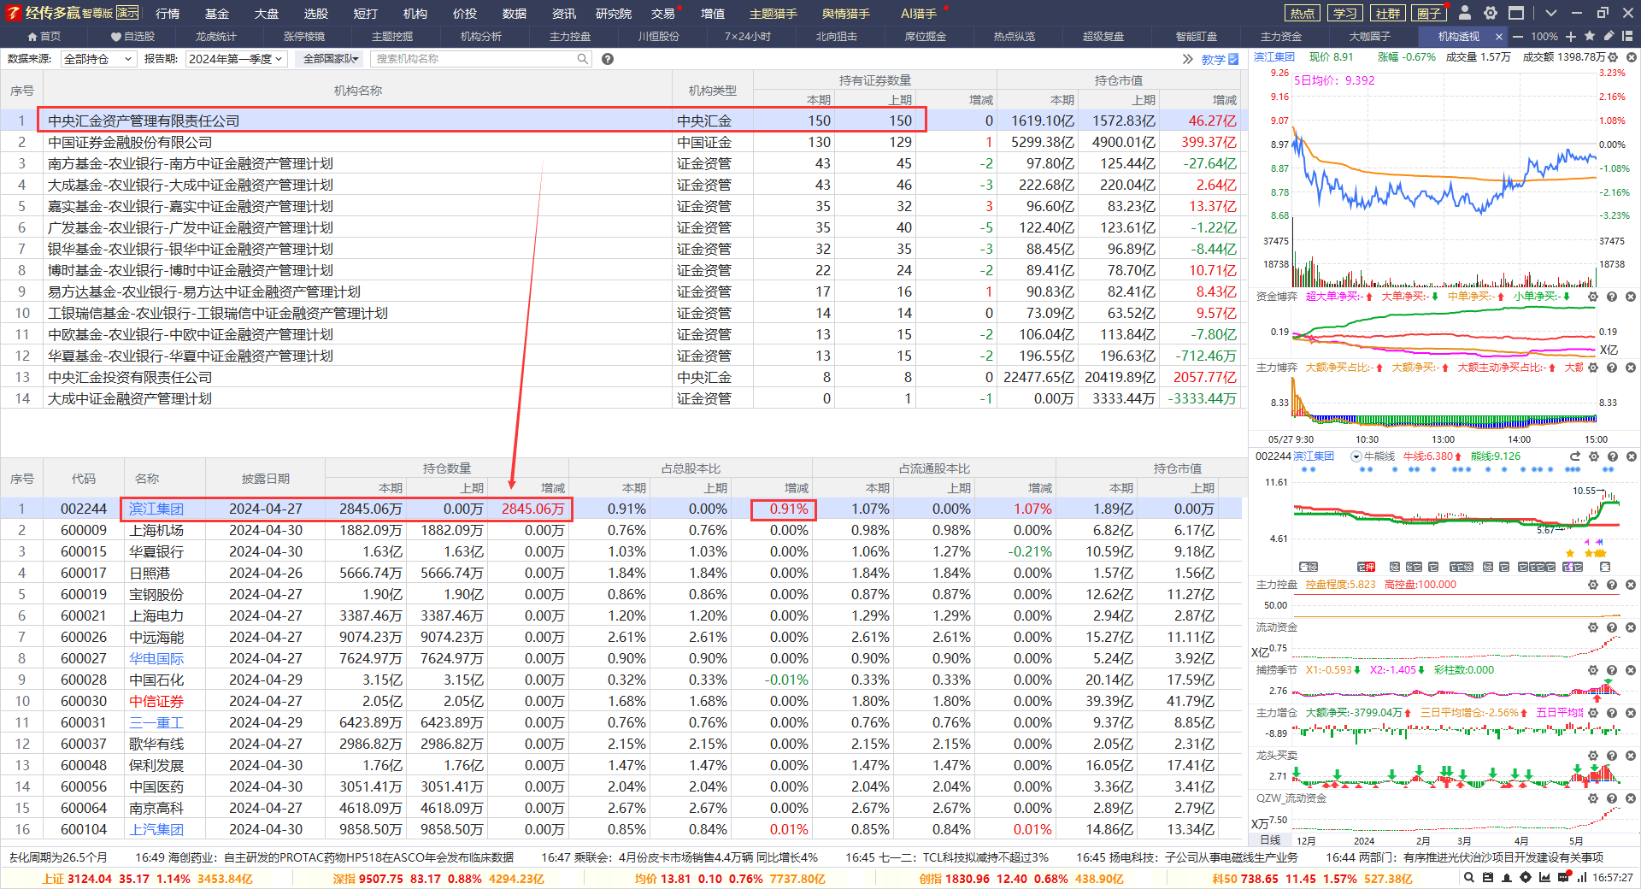Open settings gear of 滨江集团 intraday chart
Screen dimensions: 1641x889
tap(1613, 57)
